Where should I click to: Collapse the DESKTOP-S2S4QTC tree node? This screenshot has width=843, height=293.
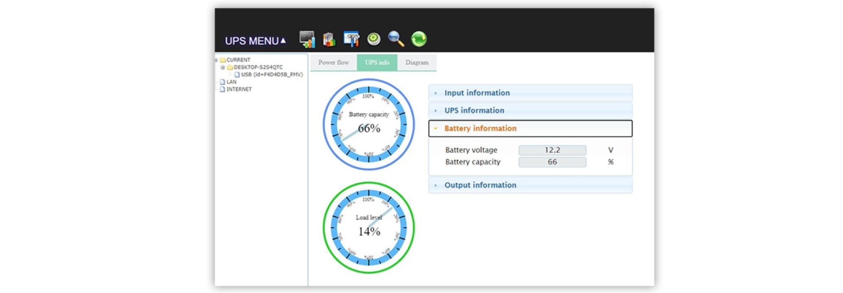222,68
